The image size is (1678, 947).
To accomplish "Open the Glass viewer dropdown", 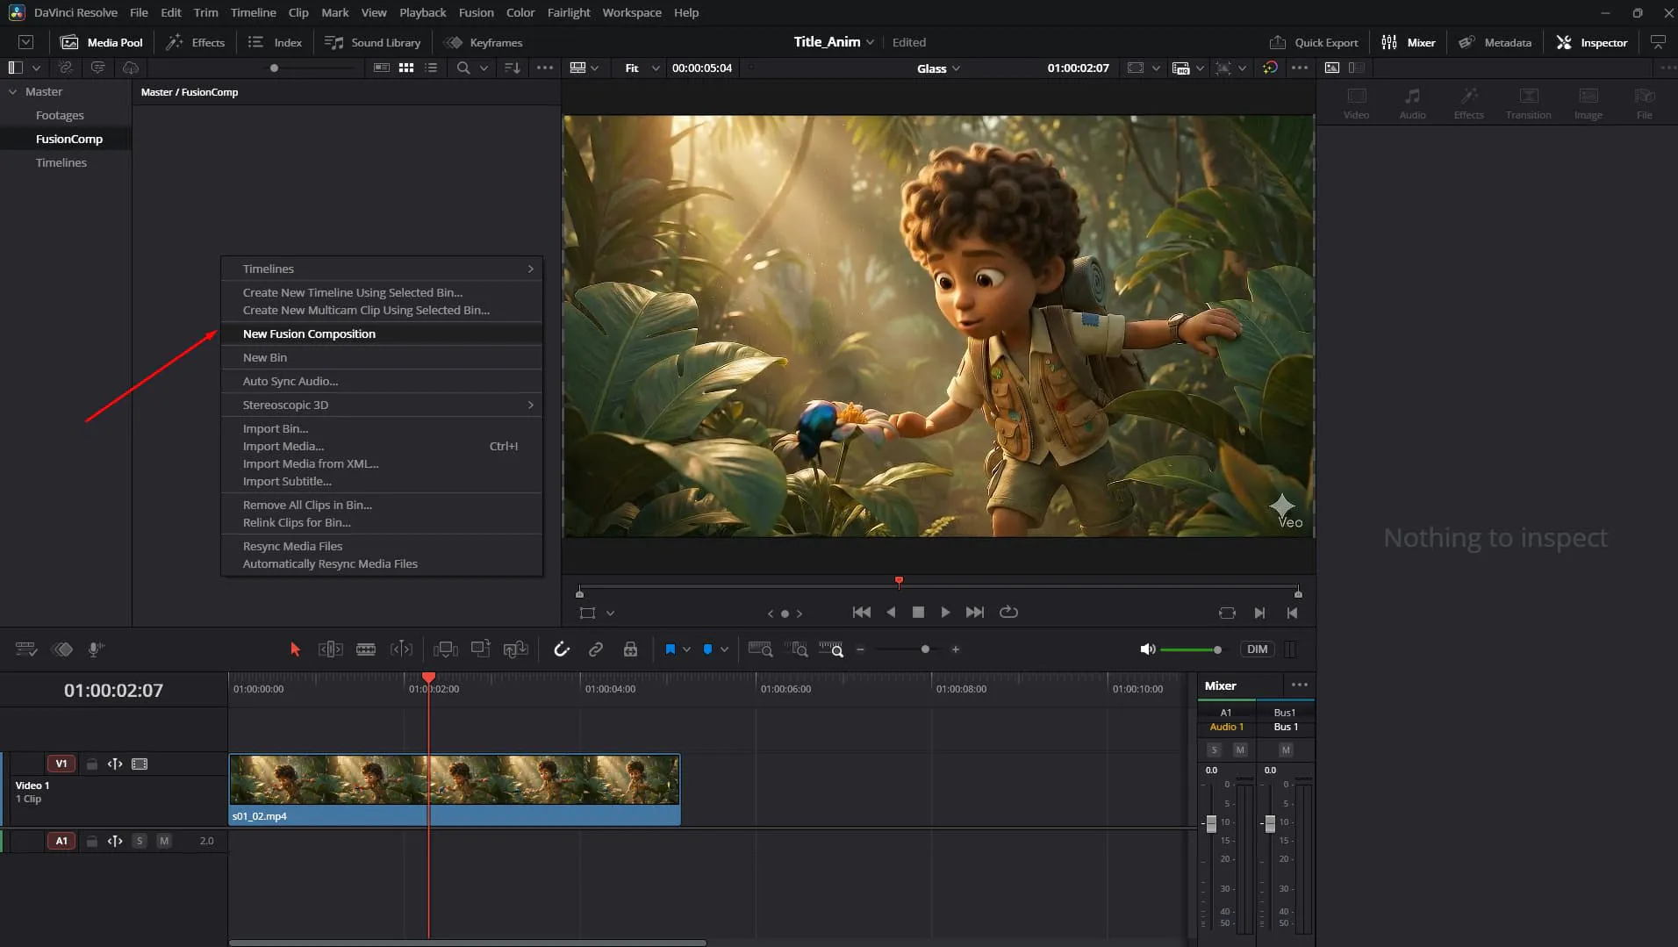I will click(x=938, y=68).
